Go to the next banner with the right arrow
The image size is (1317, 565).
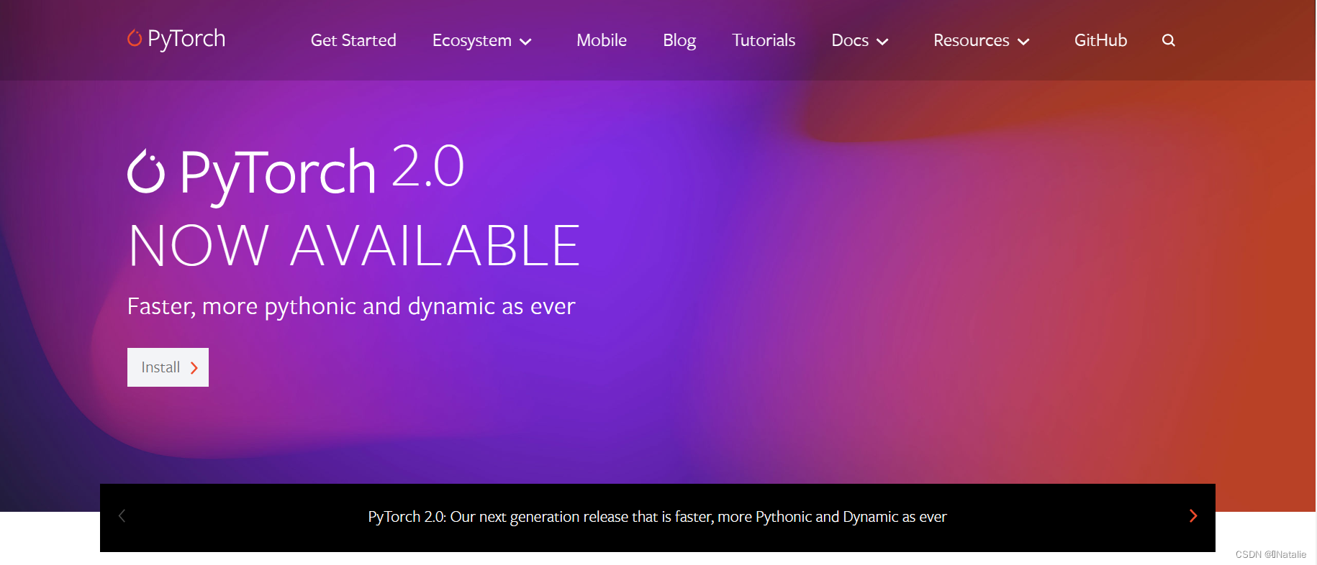coord(1192,516)
